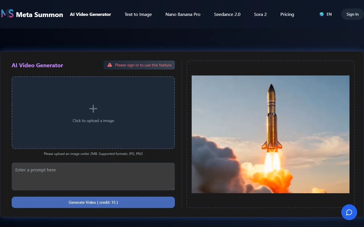
Task: Click the plus icon to upload
Action: tap(93, 109)
